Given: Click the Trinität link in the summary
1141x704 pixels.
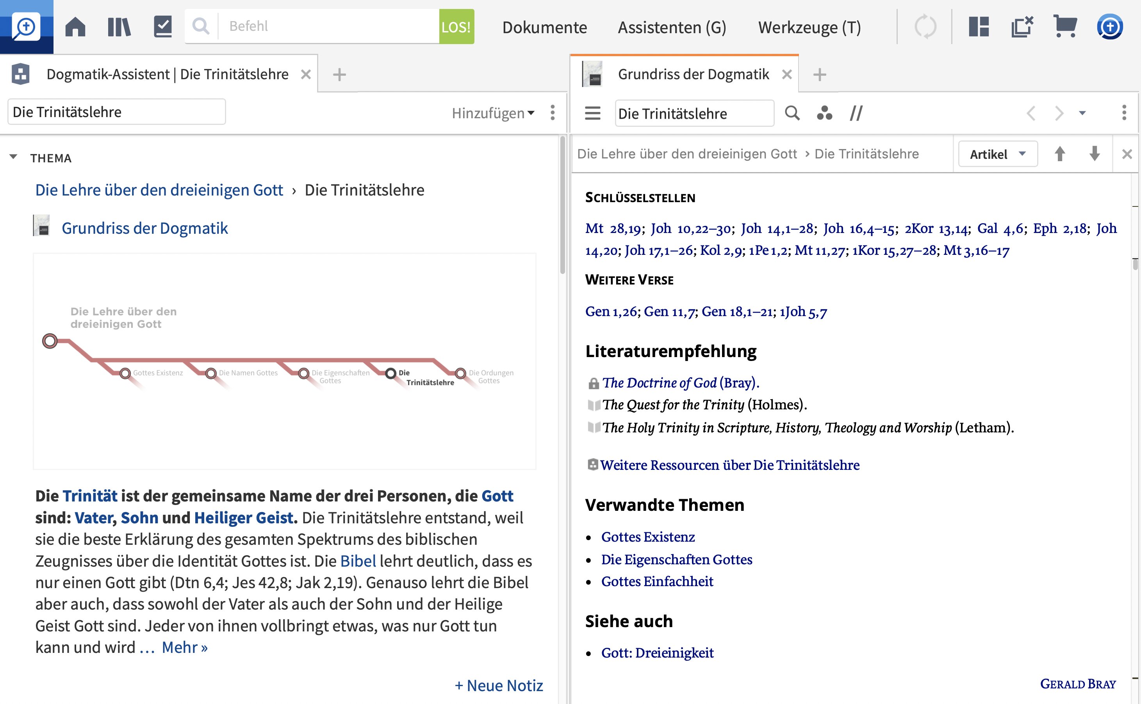Looking at the screenshot, I should tap(90, 496).
